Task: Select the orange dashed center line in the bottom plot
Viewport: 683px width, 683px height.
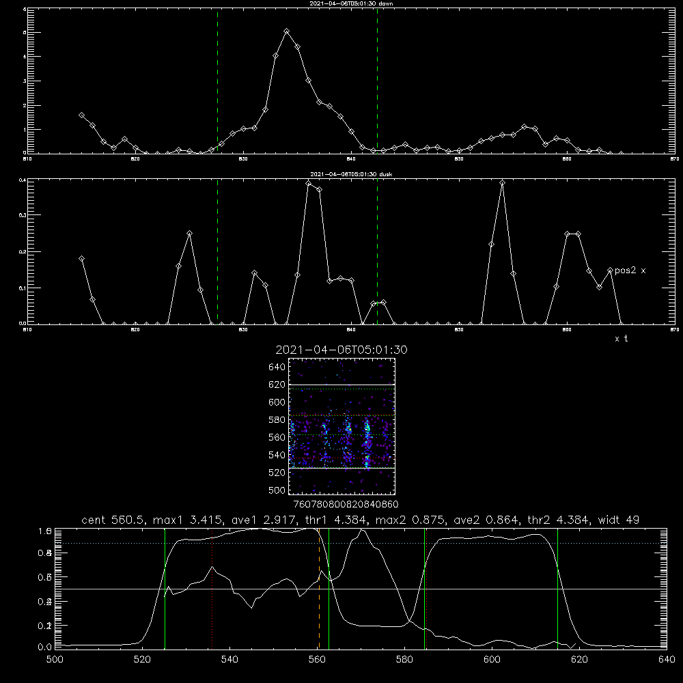Action: coord(319,589)
